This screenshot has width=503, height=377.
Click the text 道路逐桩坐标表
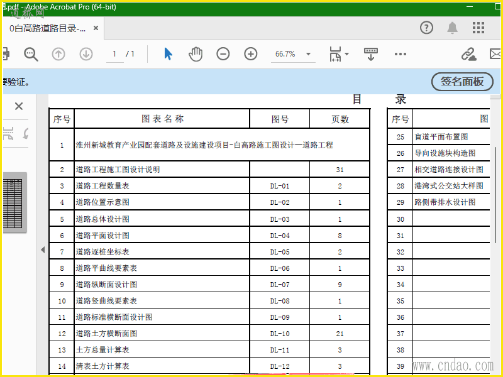click(102, 252)
